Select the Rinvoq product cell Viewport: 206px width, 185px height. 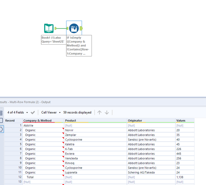pyautogui.click(x=95, y=163)
